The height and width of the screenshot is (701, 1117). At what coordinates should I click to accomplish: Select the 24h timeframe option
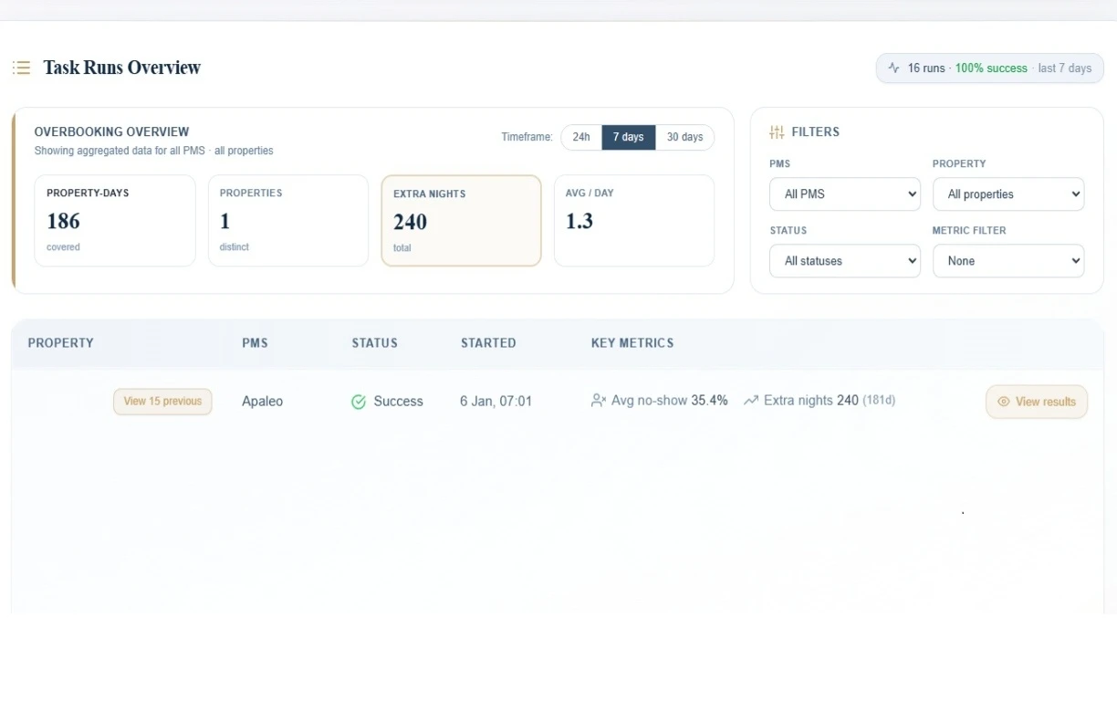[x=580, y=137]
